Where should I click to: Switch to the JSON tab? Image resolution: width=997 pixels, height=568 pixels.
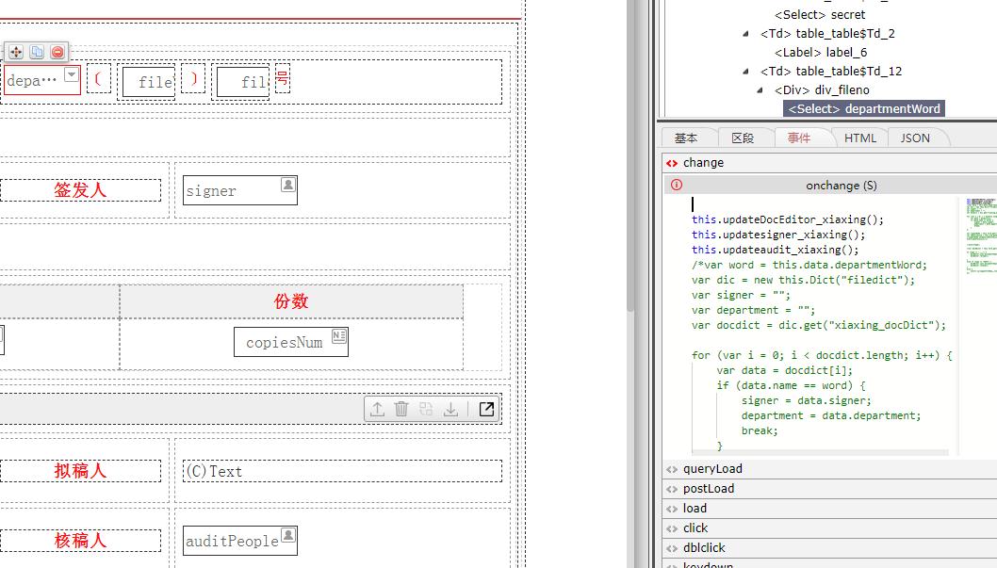914,138
